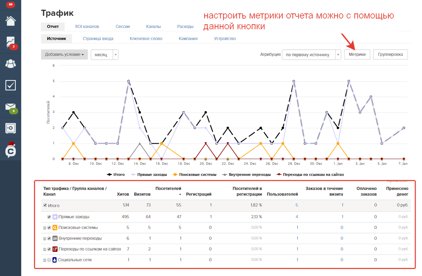Sort by Визитов column header
Viewport: 422px width, 276px height.
tap(142, 194)
